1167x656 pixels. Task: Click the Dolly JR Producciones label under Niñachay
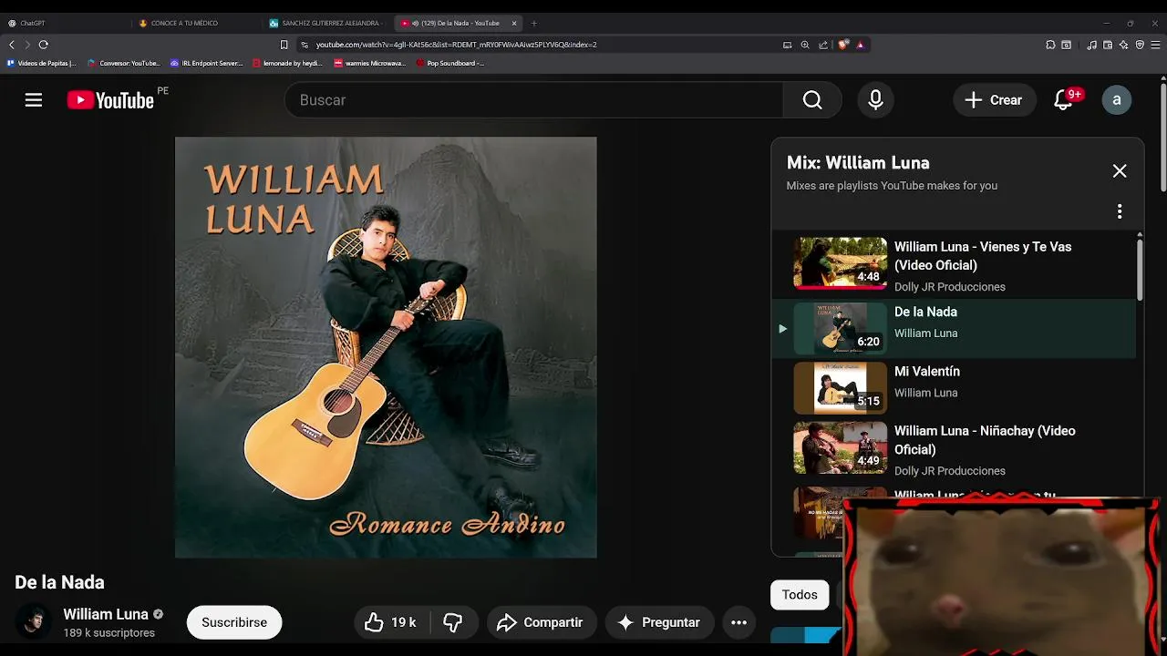point(950,471)
